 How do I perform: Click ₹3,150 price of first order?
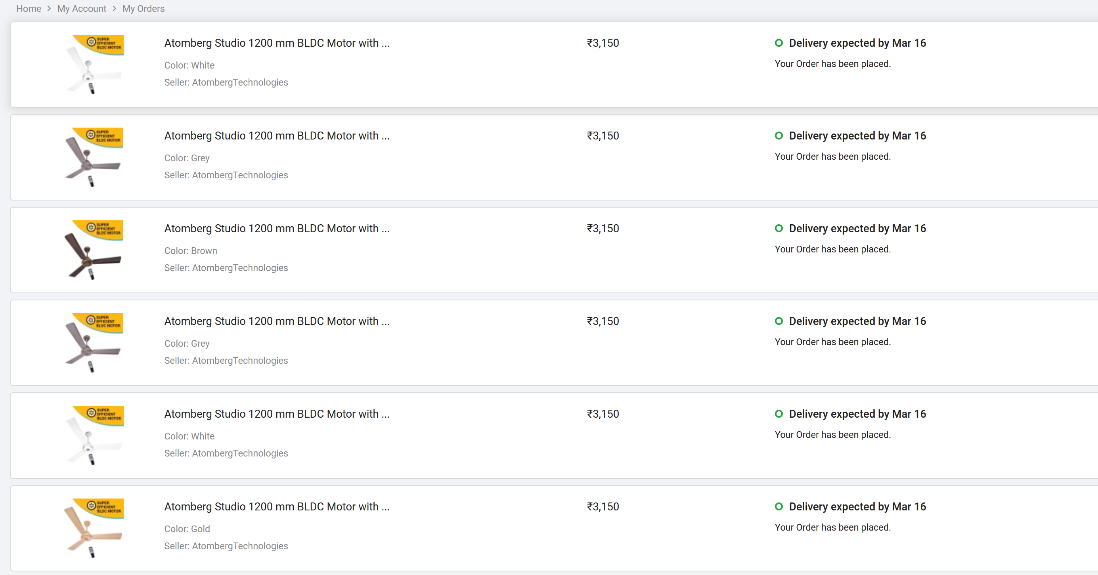(603, 43)
